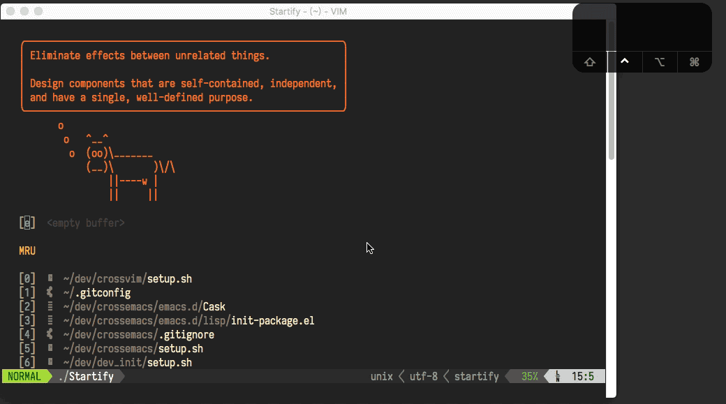Click the Option key indicator icon

tap(660, 62)
